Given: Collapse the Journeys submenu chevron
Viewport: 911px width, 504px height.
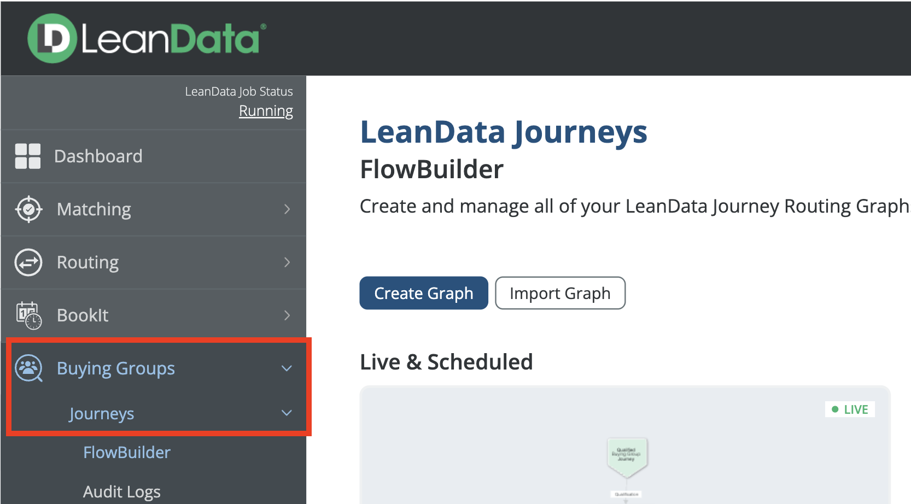Looking at the screenshot, I should point(287,413).
